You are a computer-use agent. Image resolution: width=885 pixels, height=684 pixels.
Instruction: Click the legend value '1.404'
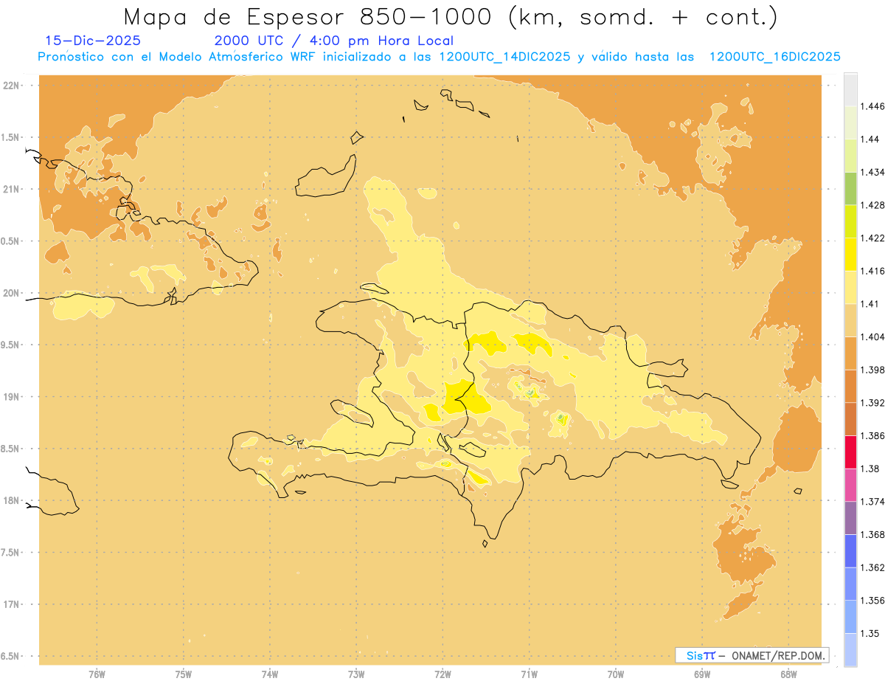(x=872, y=337)
